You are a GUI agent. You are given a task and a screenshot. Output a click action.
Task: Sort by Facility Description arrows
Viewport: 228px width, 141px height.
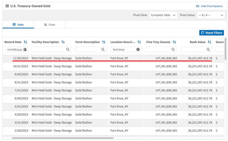(x=63, y=42)
